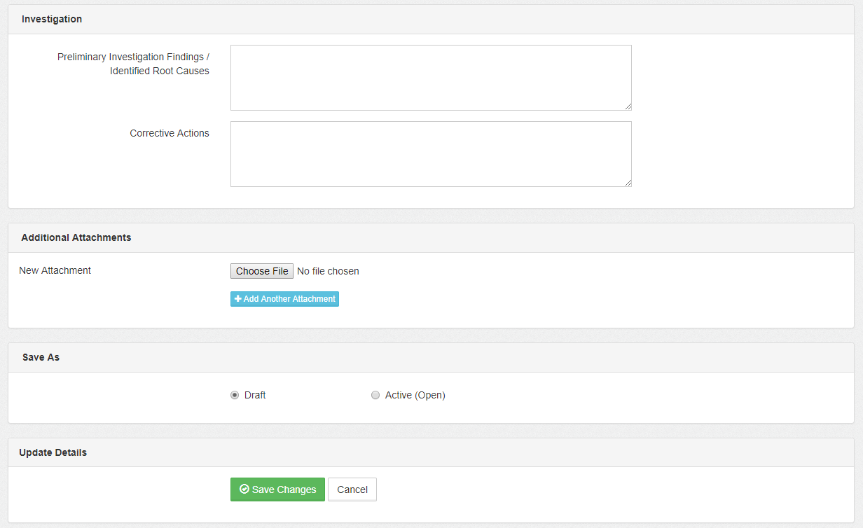
Task: Click resize handle of Corrective Actions textarea
Action: 628,183
